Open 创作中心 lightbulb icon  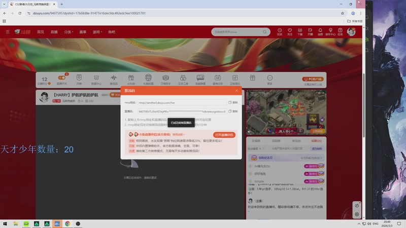point(330,32)
